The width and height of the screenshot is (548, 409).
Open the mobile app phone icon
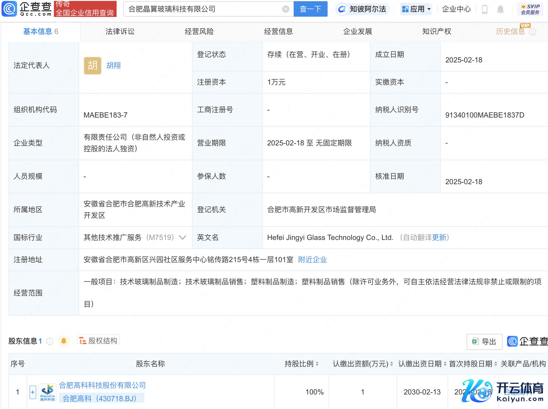[484, 9]
